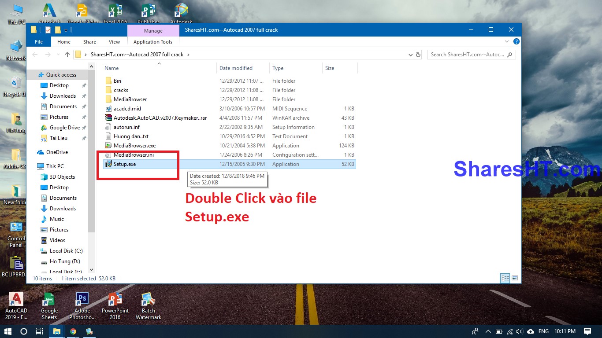Viewport: 602px width, 338px height.
Task: Open AutoCAD 2019 desktop shortcut
Action: pos(16,306)
